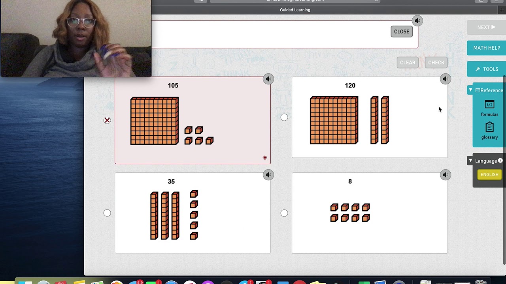The height and width of the screenshot is (284, 506).
Task: Click the ten rods in card 35
Action: point(165,215)
